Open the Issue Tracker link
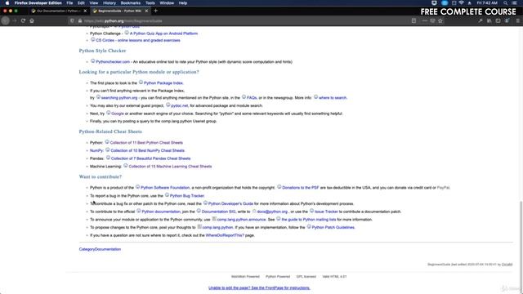This screenshot has height=294, width=523. pyautogui.click(x=326, y=212)
